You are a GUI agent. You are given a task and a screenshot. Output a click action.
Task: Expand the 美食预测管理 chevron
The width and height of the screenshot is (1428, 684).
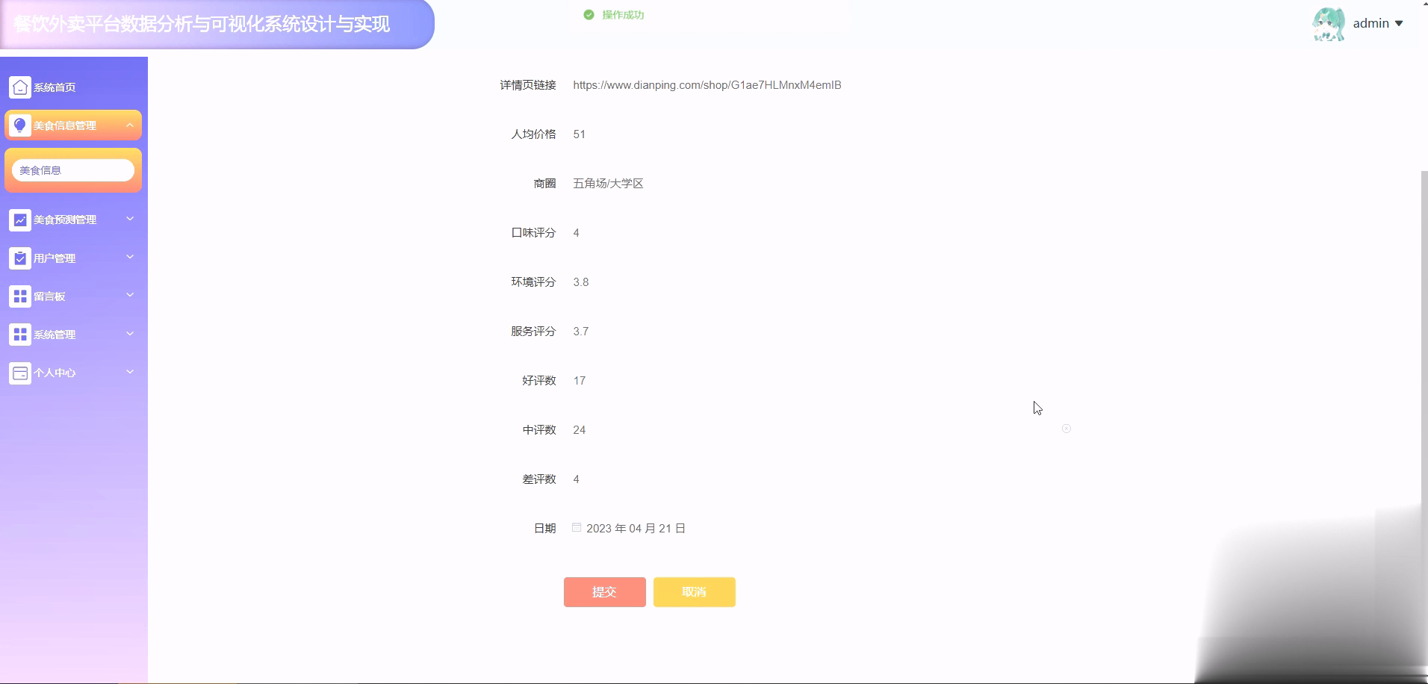pyautogui.click(x=130, y=219)
